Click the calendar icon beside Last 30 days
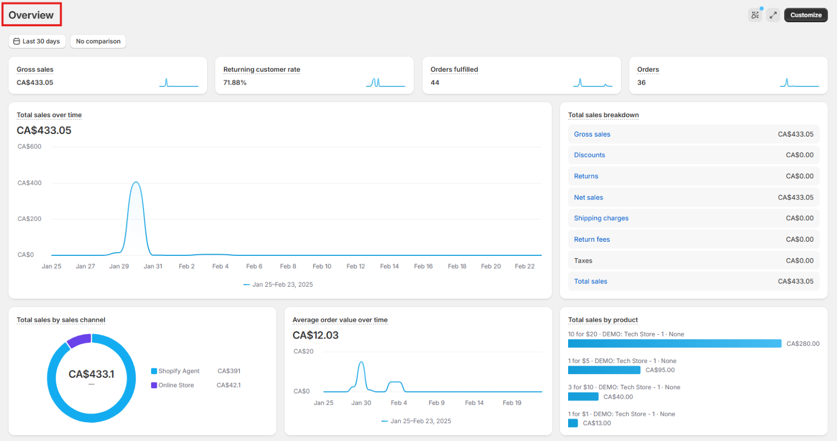Viewport: 837px width, 441px height. [17, 41]
